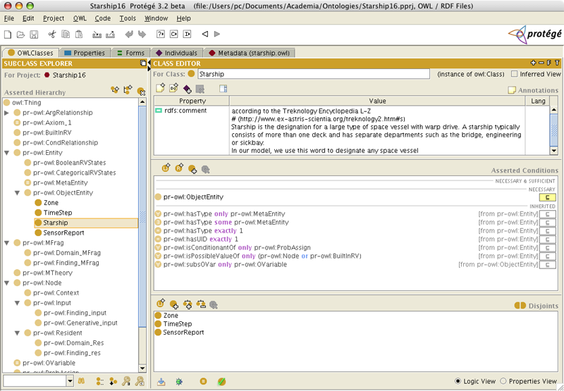The height and width of the screenshot is (391, 564).
Task: Click the Cut scissors icon in toolbar
Action: (52, 34)
